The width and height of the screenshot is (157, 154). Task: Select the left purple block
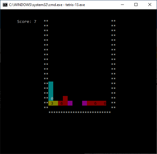(70, 103)
